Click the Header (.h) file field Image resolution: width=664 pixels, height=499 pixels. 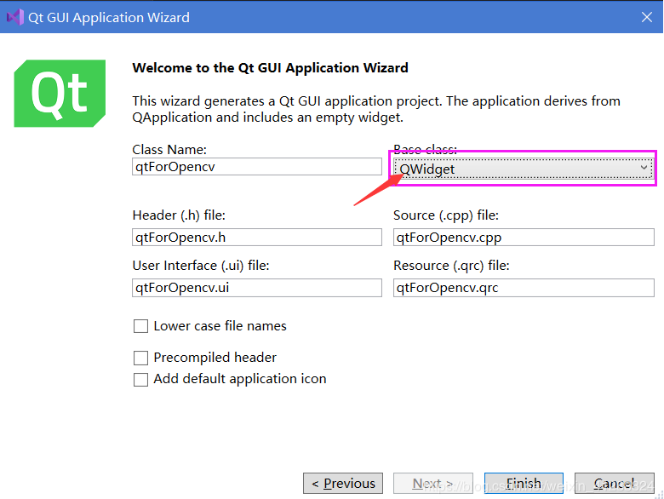256,238
